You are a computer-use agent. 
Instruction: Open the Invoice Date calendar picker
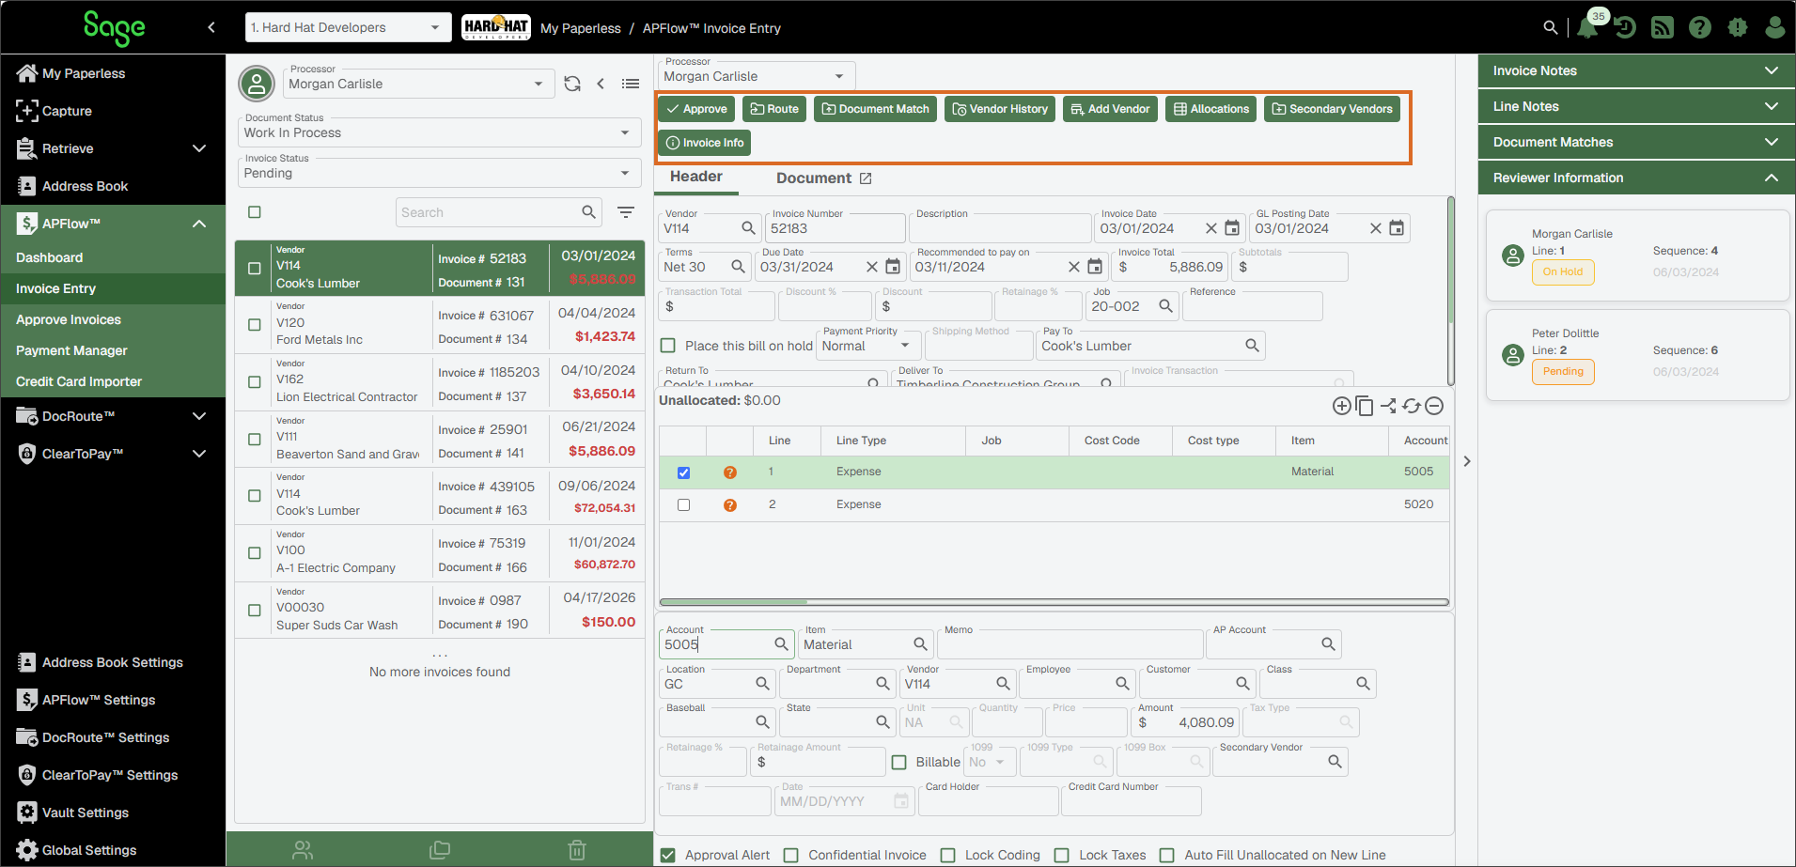1232,228
